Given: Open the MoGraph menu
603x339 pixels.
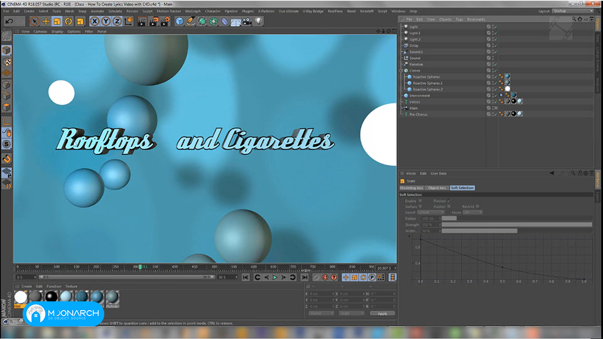Looking at the screenshot, I should [193, 11].
